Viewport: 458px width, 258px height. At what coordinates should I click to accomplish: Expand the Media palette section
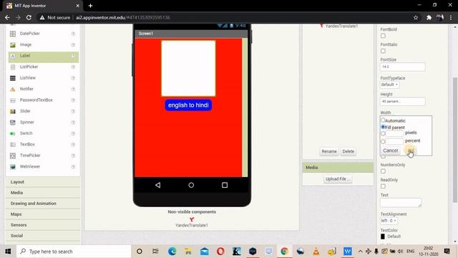[43, 193]
